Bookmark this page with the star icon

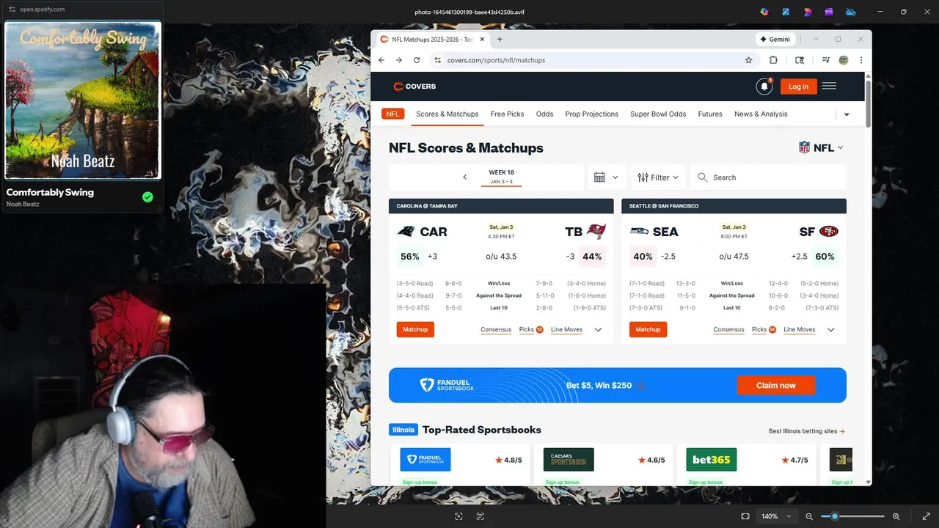click(x=748, y=60)
